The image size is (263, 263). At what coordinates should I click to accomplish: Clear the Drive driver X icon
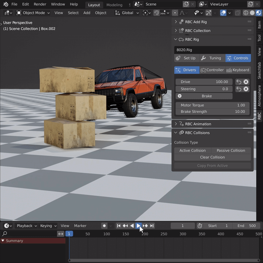246,82
